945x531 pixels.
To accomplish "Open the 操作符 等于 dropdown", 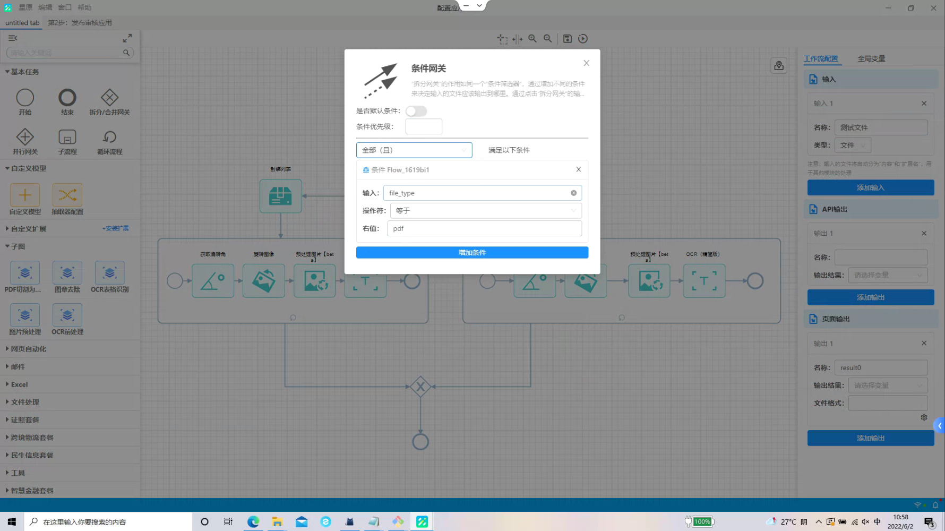I will [x=486, y=211].
